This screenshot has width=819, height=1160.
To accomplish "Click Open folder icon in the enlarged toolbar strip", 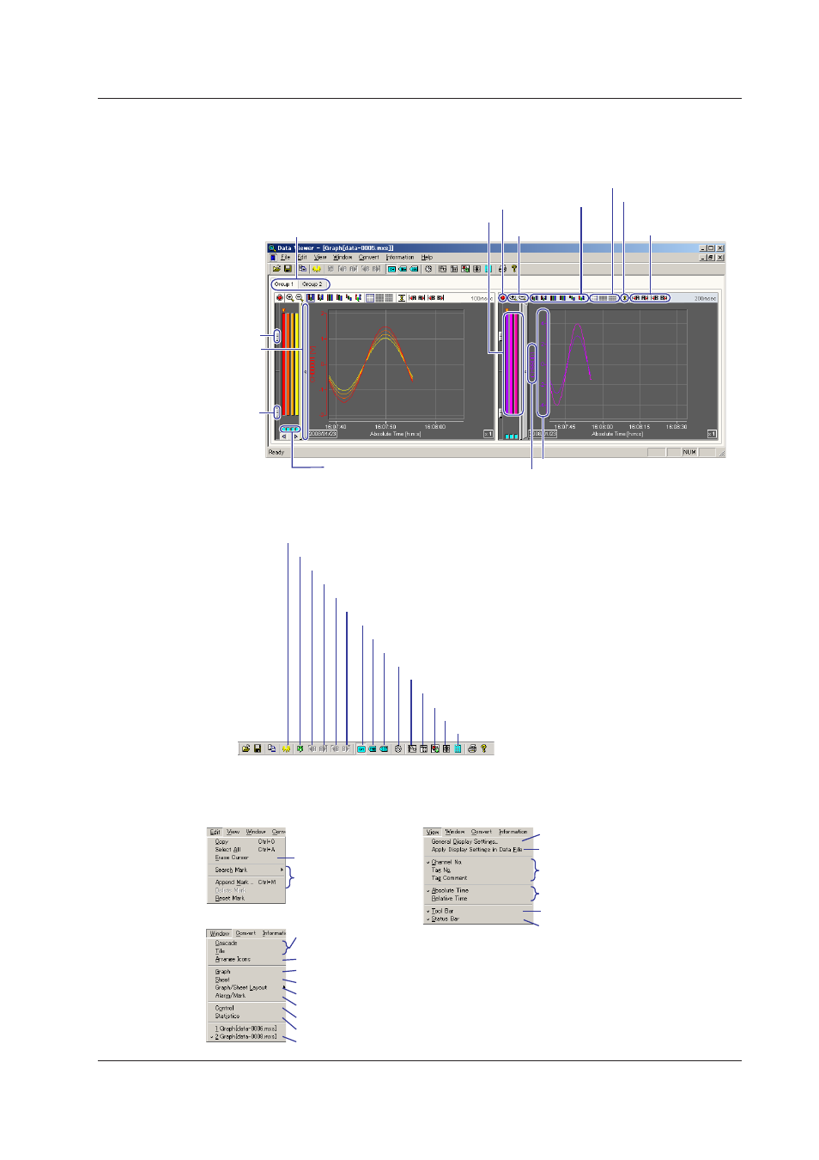I will click(246, 748).
